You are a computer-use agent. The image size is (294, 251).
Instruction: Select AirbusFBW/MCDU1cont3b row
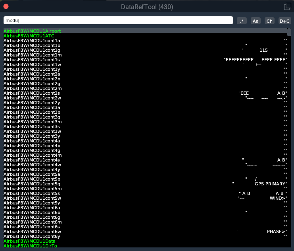click(x=145, y=112)
